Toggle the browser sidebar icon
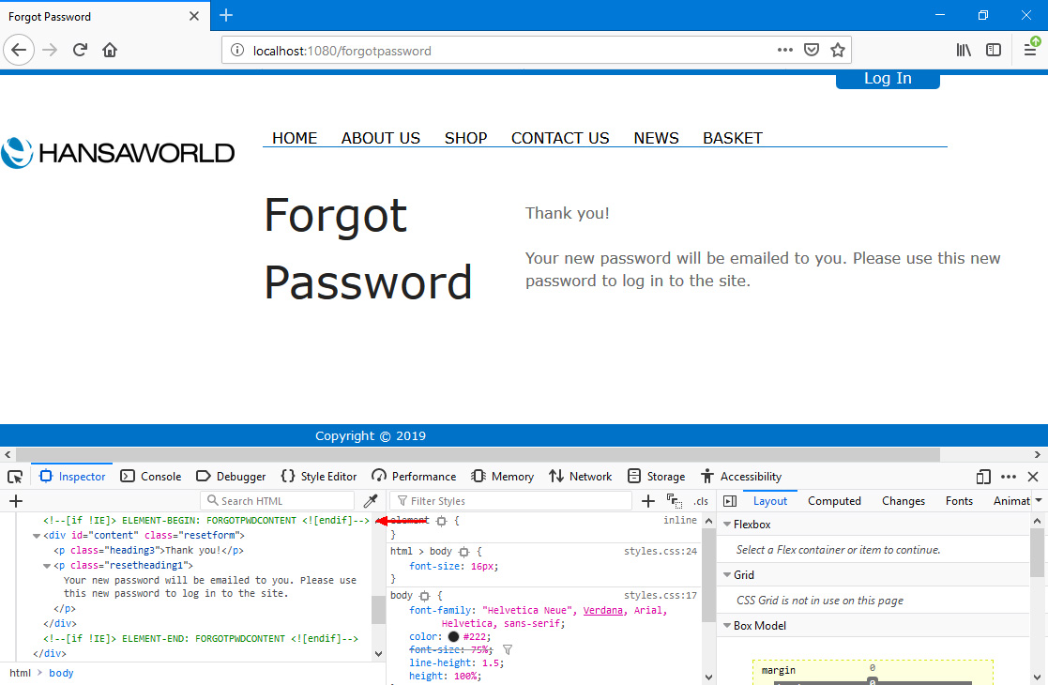The image size is (1048, 685). [x=994, y=50]
